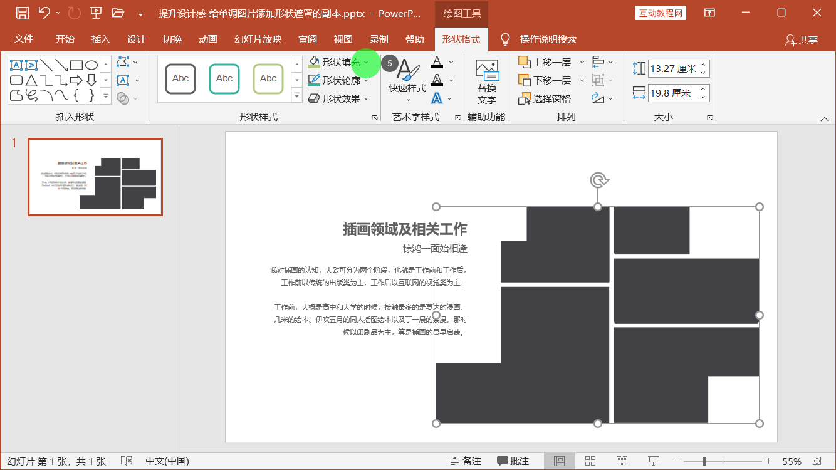Click the Merge Shapes icon
Screen dimensions: 836x470
click(x=123, y=98)
